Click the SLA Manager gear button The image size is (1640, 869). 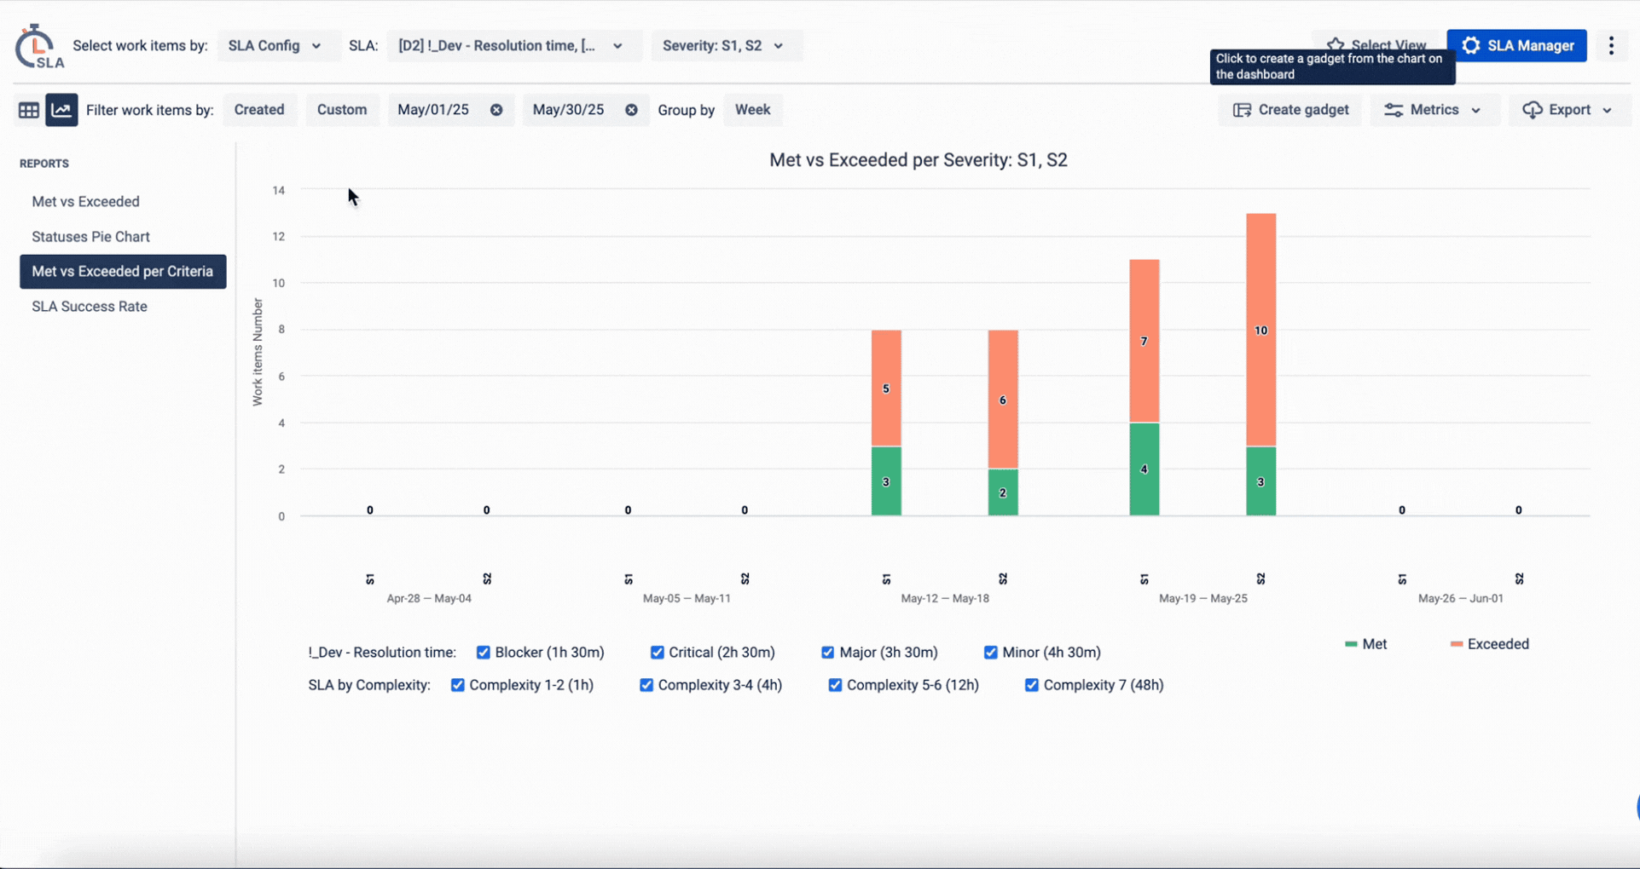1516,46
